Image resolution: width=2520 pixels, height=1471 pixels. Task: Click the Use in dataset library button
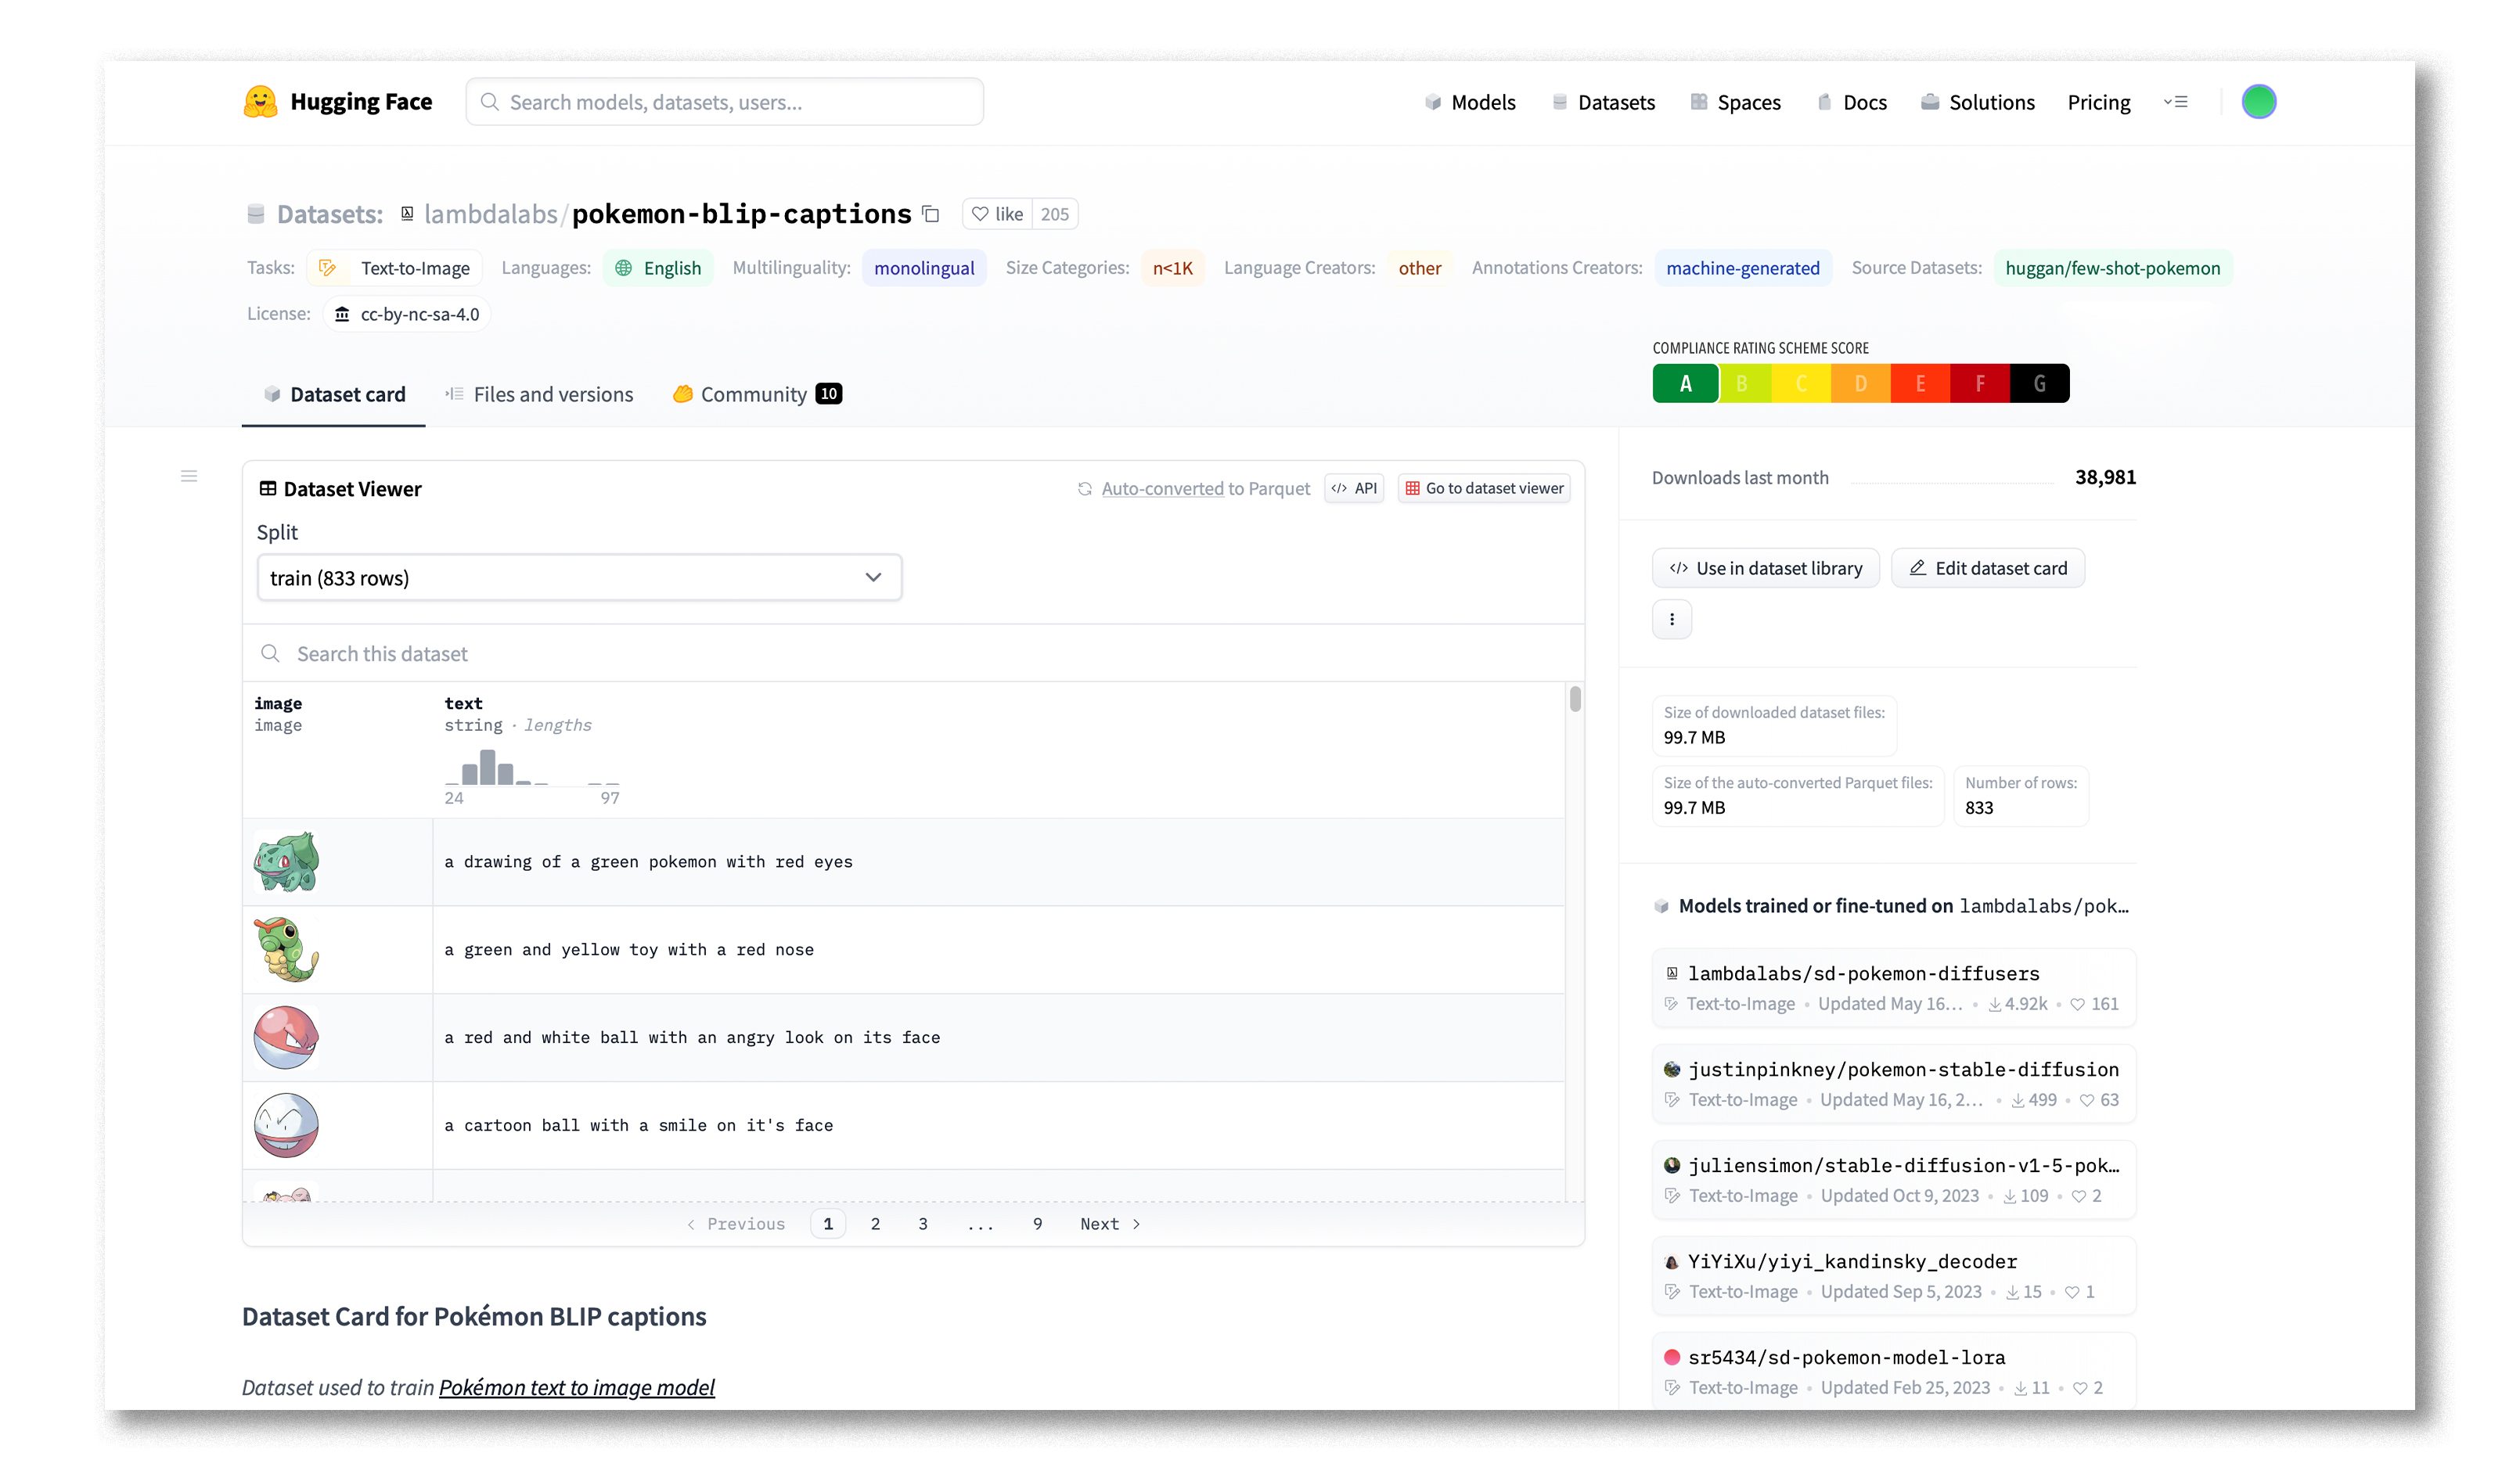tap(1765, 569)
